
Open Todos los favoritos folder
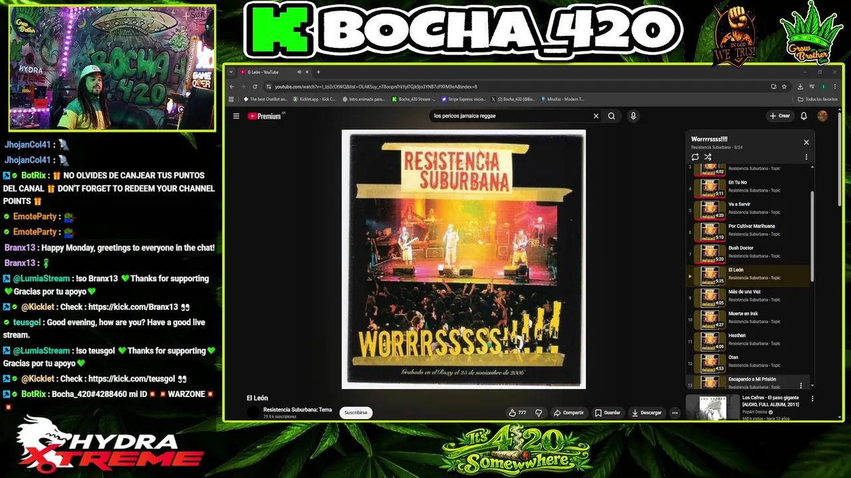coord(818,100)
